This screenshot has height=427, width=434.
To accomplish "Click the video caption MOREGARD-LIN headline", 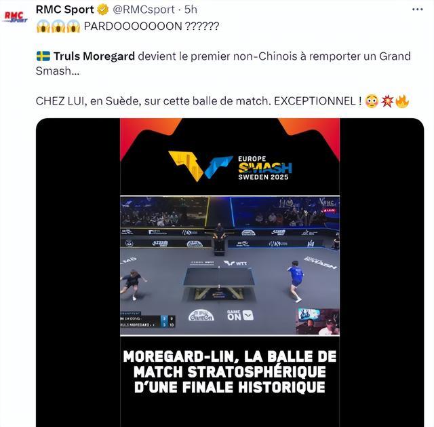I will click(x=230, y=372).
